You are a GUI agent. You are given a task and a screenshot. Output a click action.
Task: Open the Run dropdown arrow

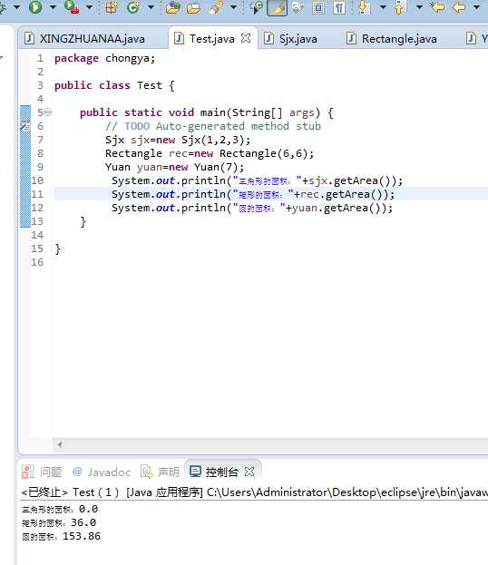(x=53, y=7)
